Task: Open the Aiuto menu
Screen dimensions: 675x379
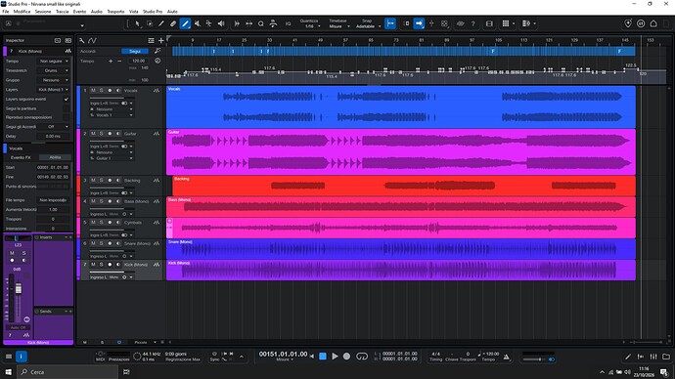Action: (172, 12)
